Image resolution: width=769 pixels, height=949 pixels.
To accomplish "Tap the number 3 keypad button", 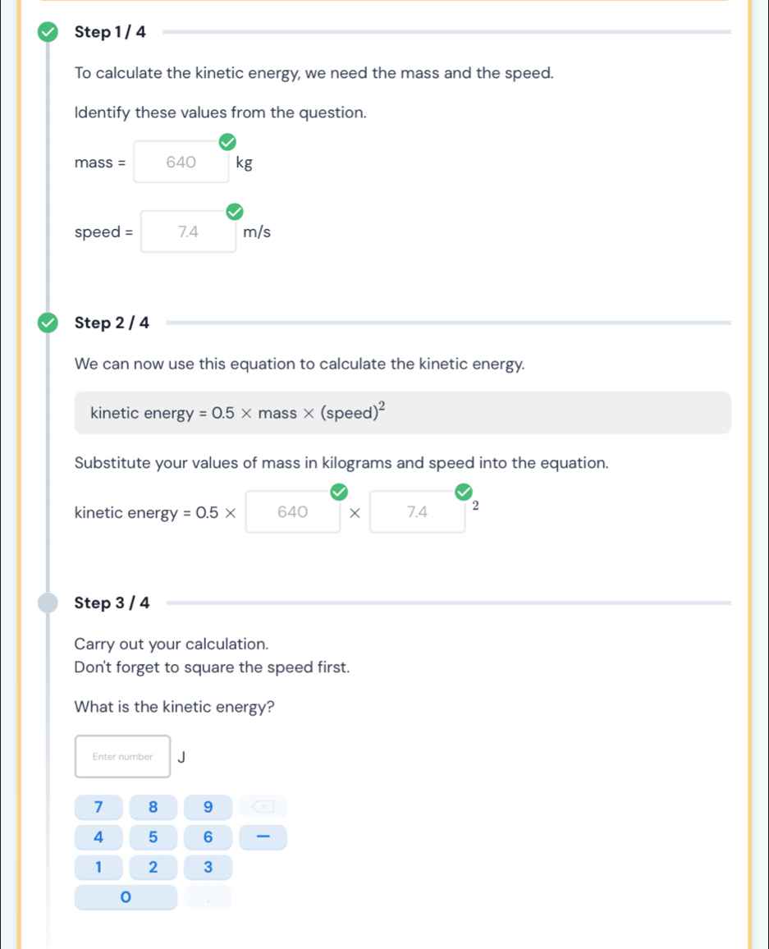I will pyautogui.click(x=208, y=867).
